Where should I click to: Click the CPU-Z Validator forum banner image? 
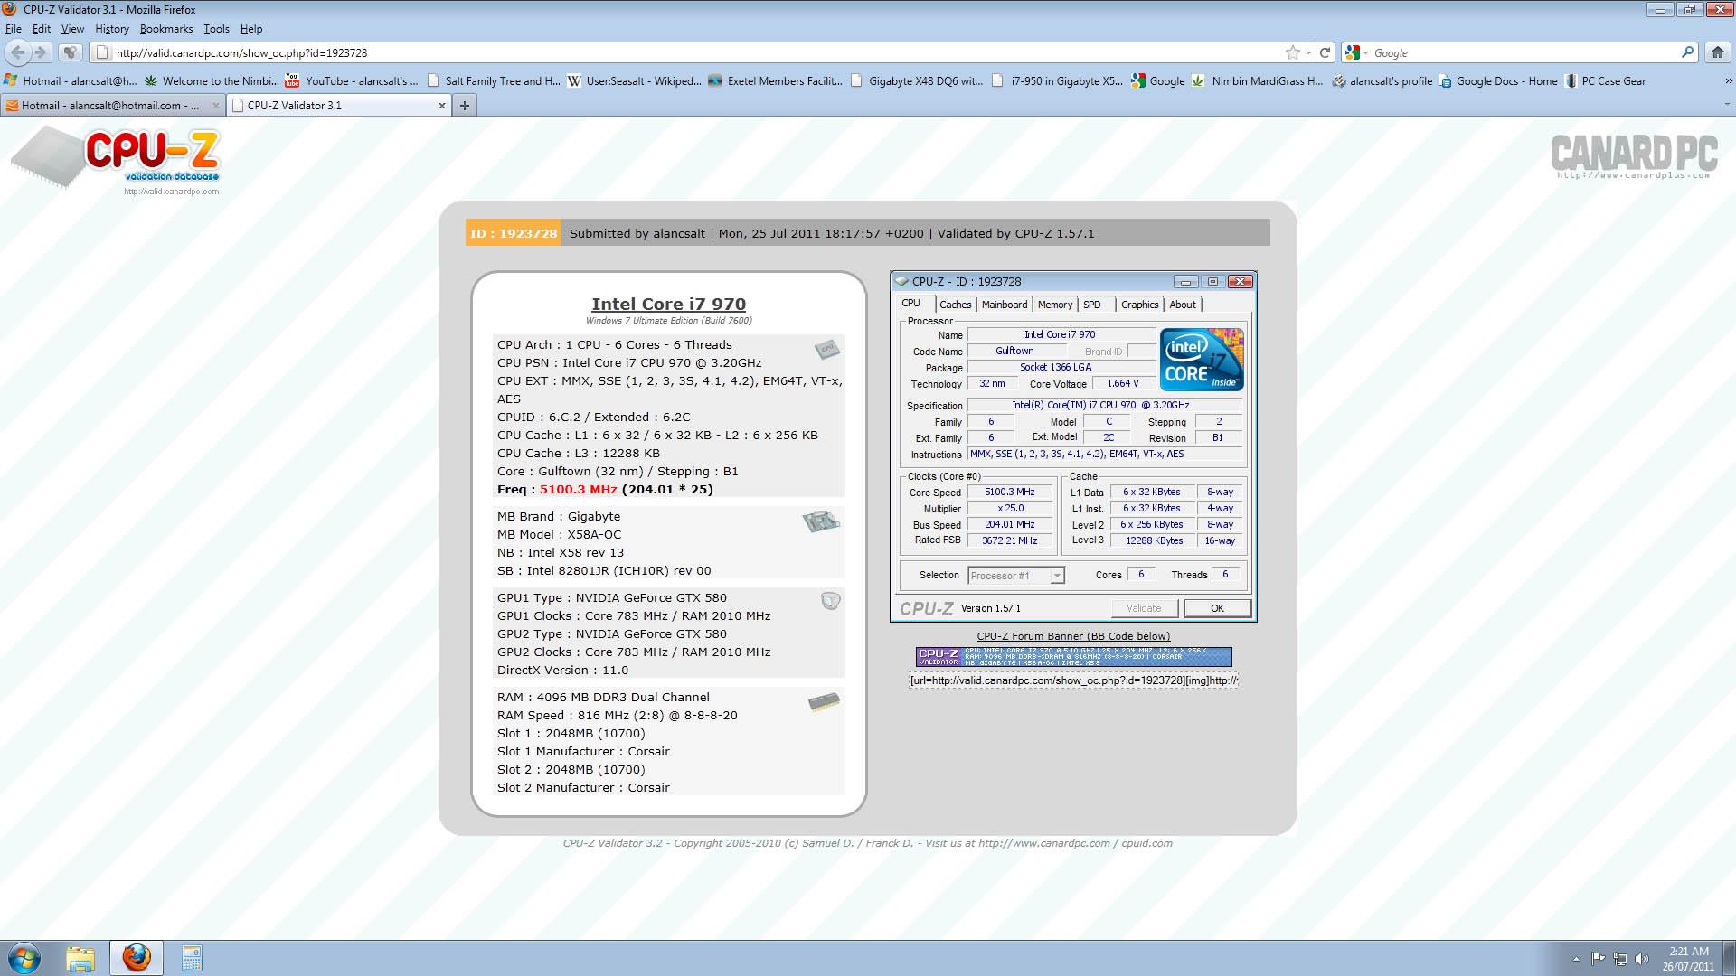click(x=1073, y=657)
